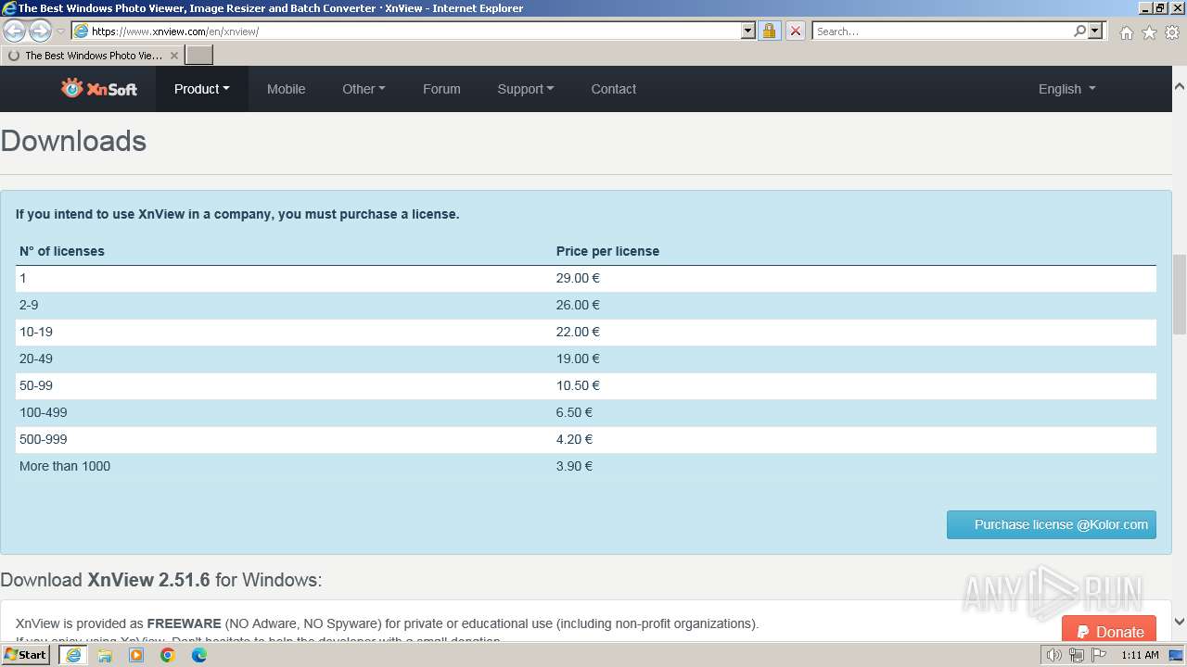Click the 10.50 € price cell
The width and height of the screenshot is (1187, 667).
tap(578, 385)
